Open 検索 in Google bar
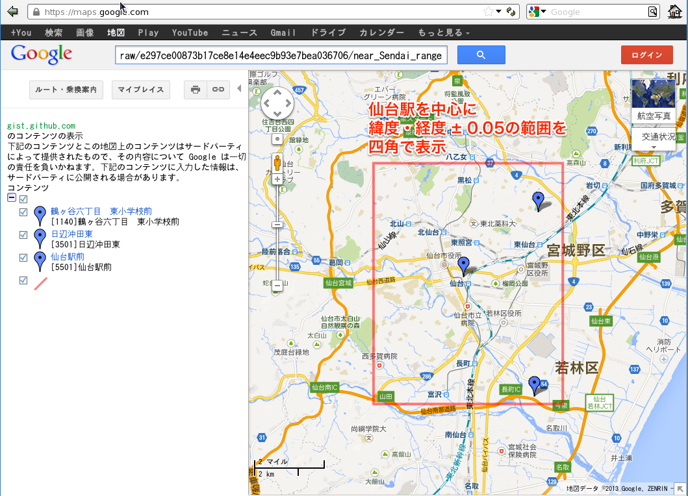The height and width of the screenshot is (496, 688). (53, 32)
